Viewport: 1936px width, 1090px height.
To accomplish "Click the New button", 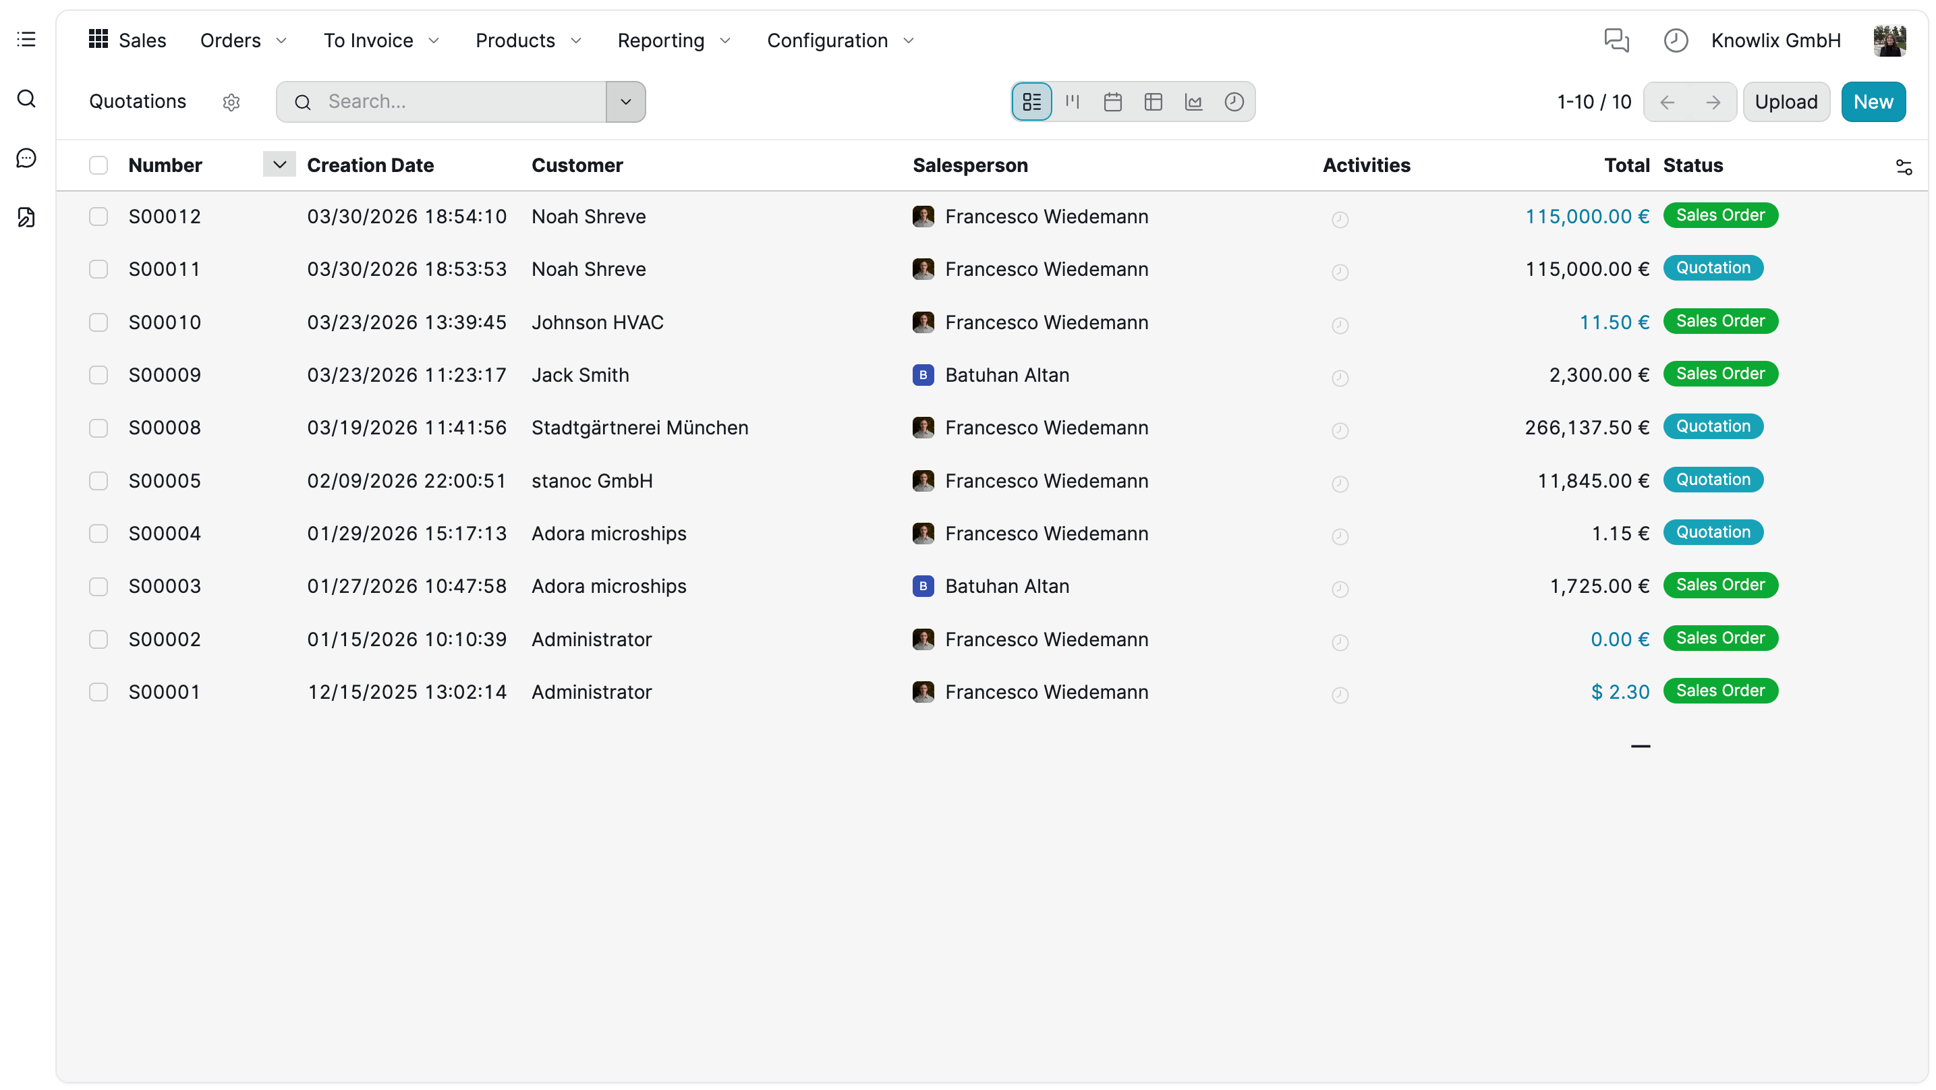I will point(1872,101).
